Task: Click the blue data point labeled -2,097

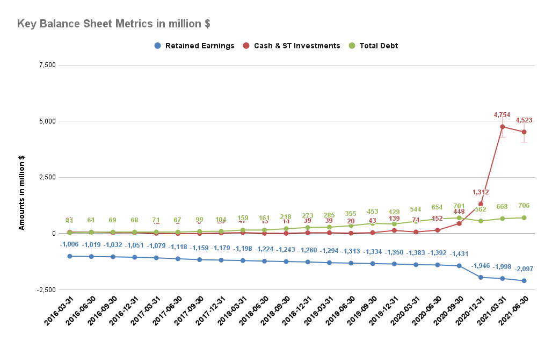Action: coord(524,280)
